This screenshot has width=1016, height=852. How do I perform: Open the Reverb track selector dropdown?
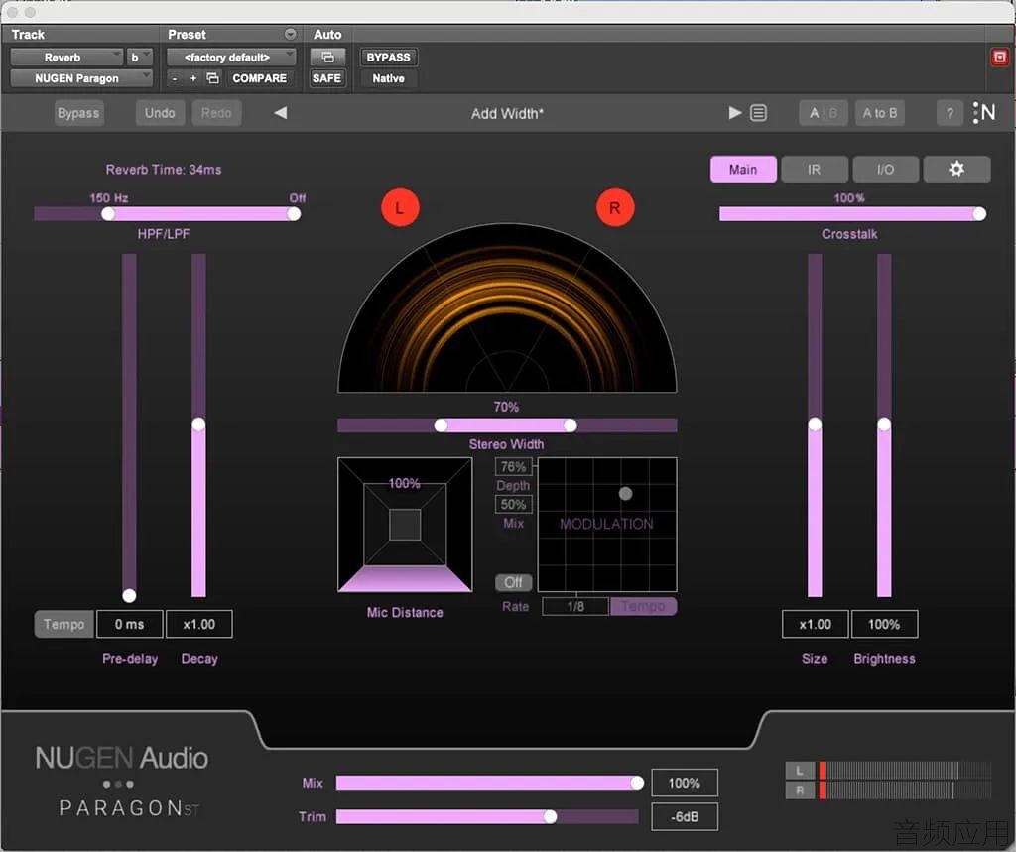tap(66, 57)
